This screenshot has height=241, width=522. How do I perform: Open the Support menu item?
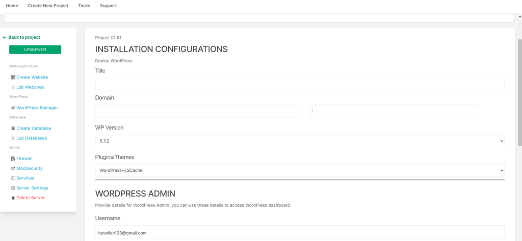tap(109, 6)
